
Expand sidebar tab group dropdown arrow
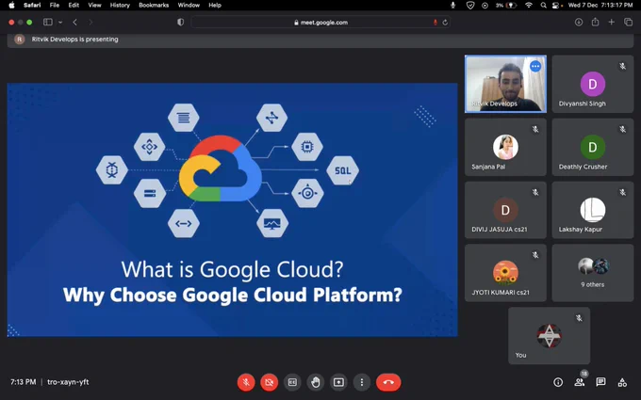[x=60, y=23]
